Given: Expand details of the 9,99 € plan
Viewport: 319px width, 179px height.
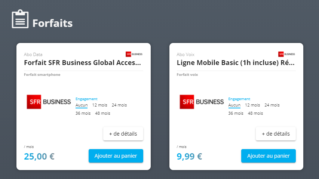Looking at the screenshot, I should 276,134.
